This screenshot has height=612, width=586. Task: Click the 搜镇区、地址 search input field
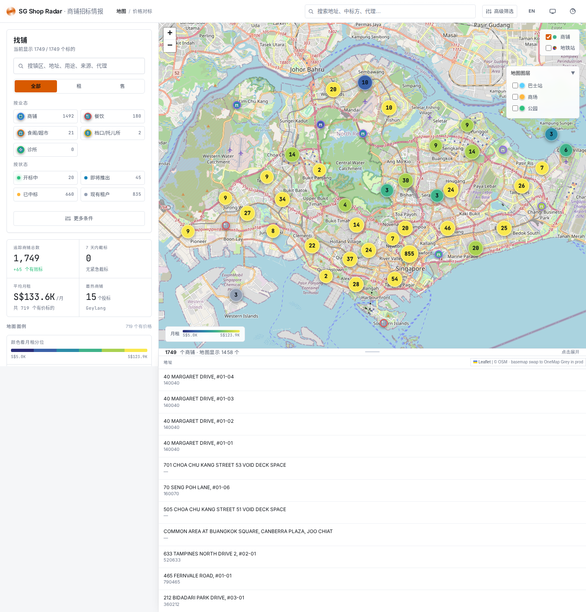click(79, 66)
